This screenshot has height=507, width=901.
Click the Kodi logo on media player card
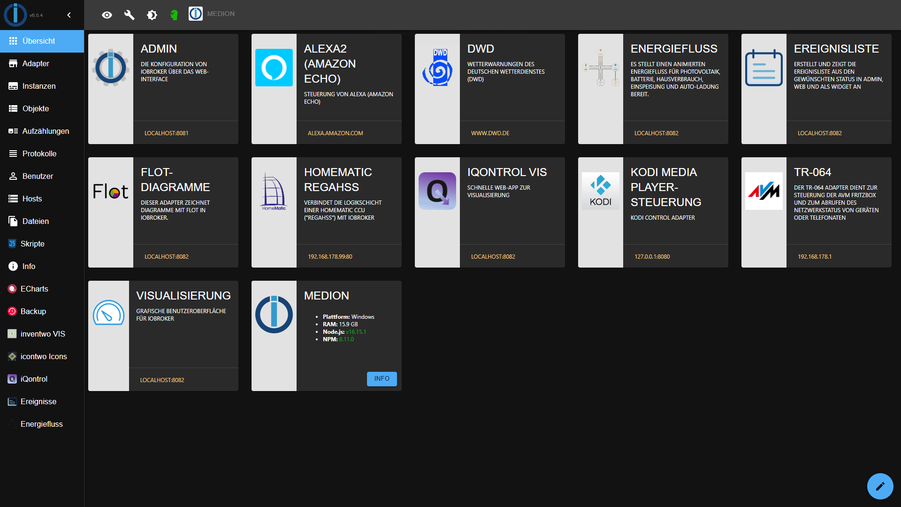601,191
